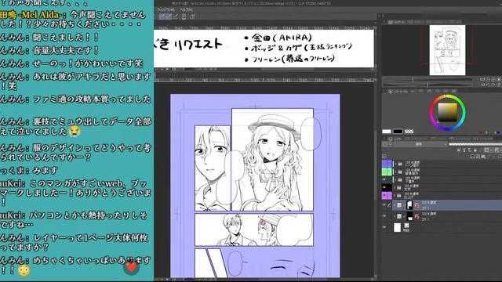Screen dimensions: 502x282
Task: Adjust the layer opacity slider
Action: (475, 144)
